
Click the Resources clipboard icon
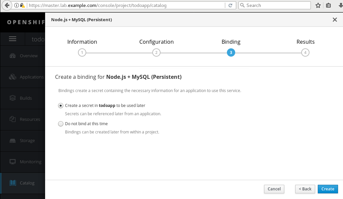(x=13, y=119)
